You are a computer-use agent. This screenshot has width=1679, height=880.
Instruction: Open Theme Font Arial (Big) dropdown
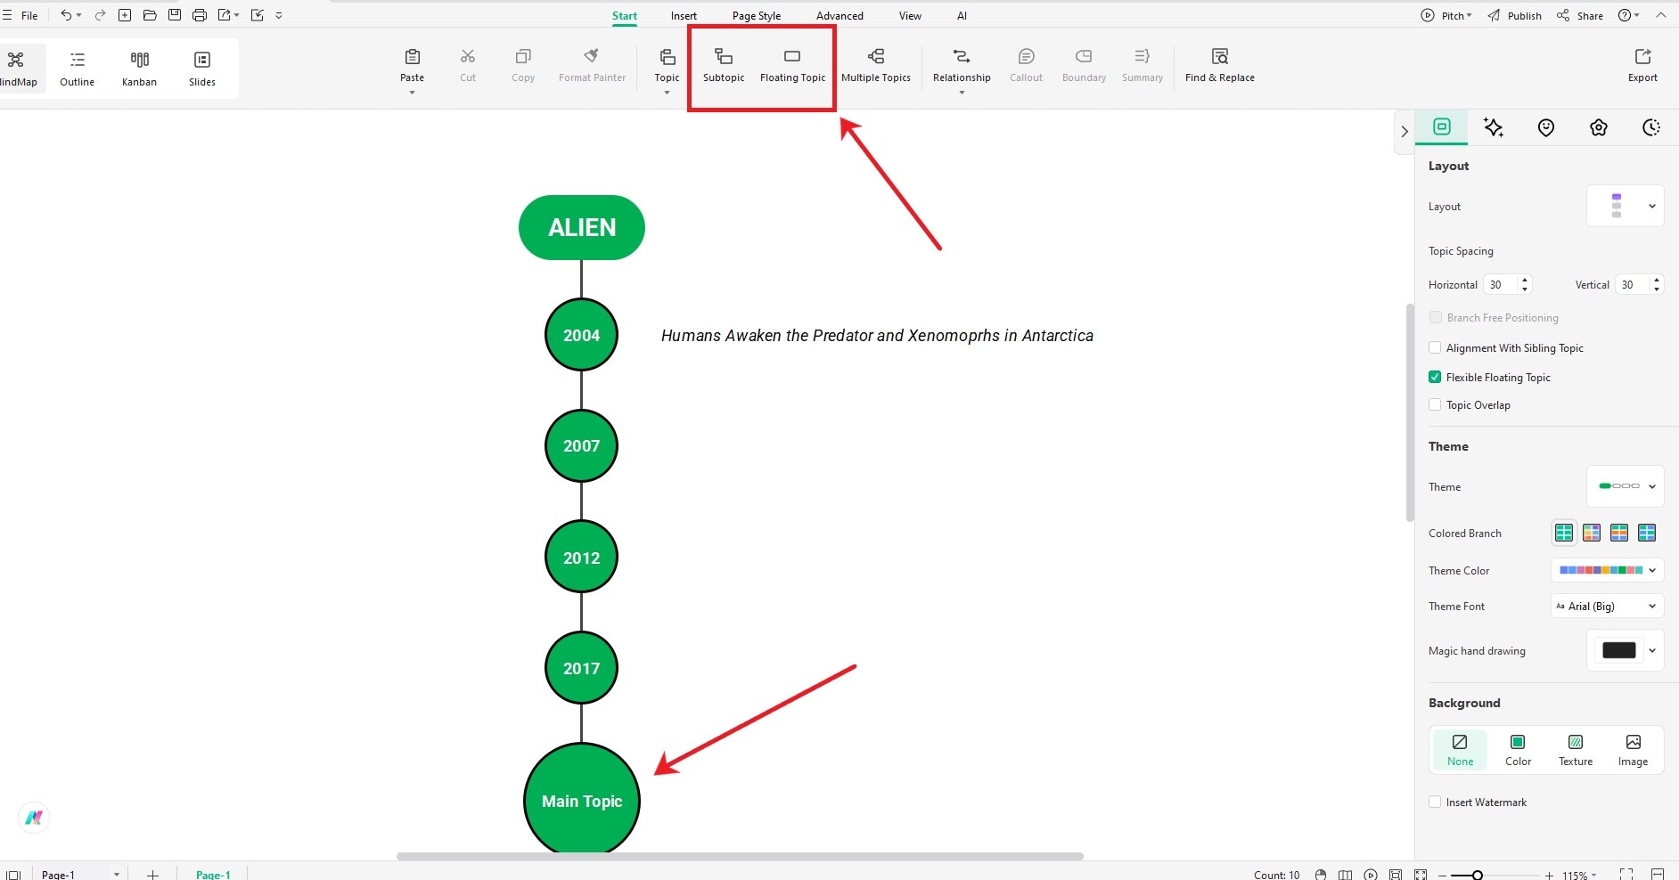(x=1608, y=606)
